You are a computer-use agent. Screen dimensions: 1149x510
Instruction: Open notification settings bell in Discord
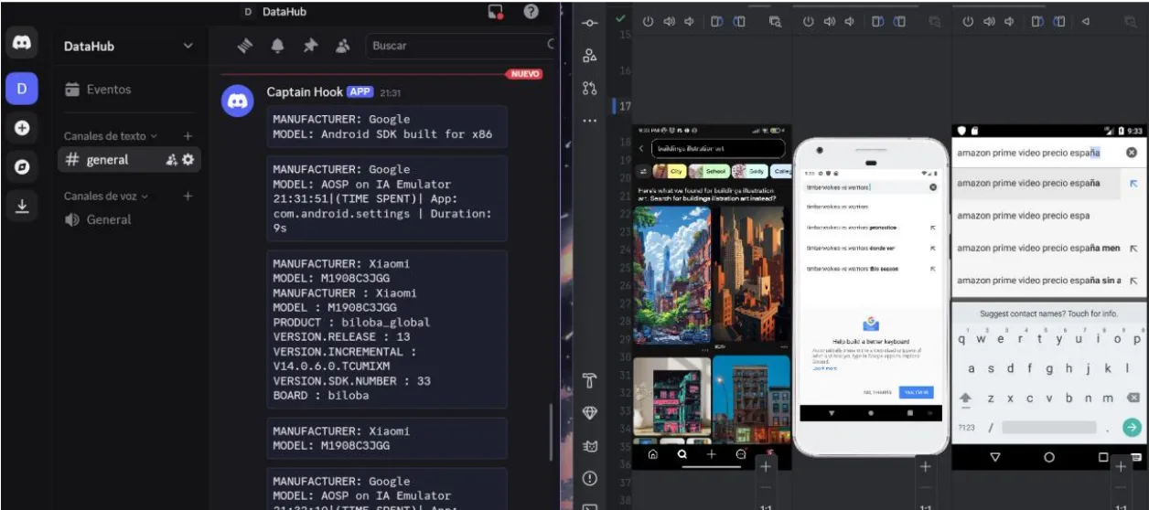(278, 45)
